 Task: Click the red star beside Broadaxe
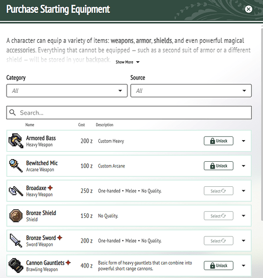50,188
